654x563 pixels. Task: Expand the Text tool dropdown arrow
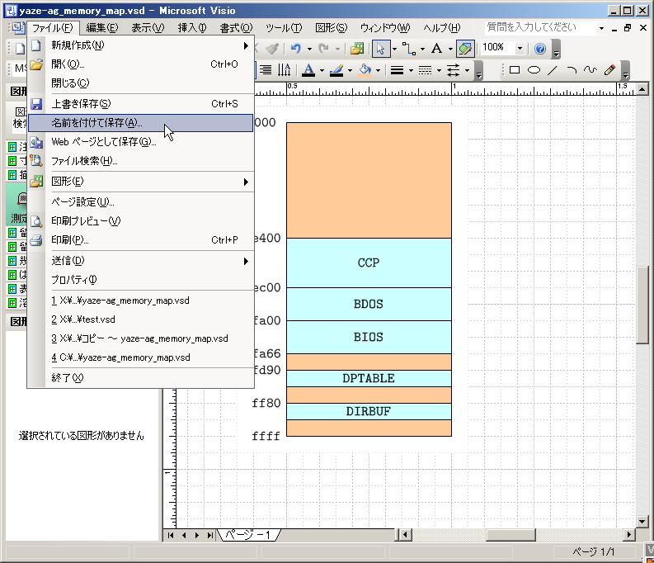(450, 49)
